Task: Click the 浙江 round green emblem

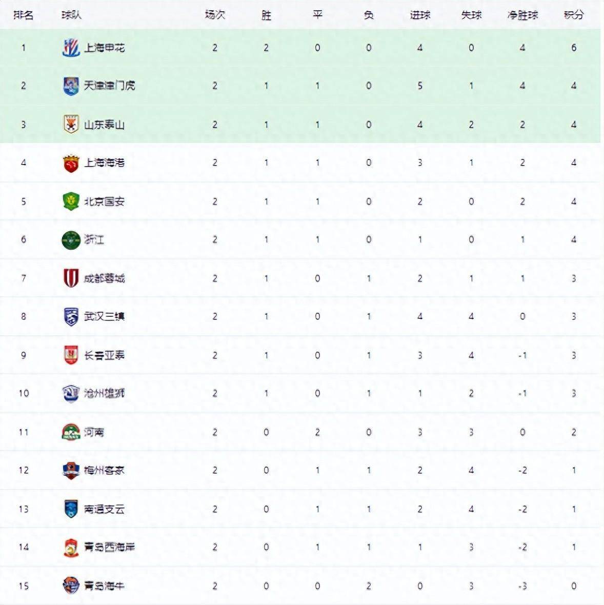Action: tap(71, 239)
